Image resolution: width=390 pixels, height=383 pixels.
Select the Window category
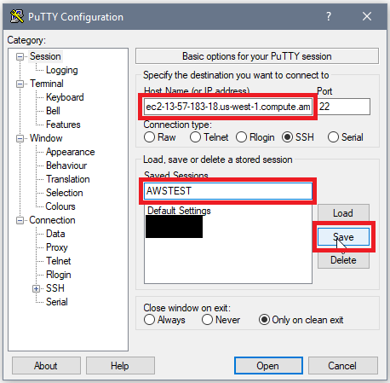pyautogui.click(x=46, y=138)
